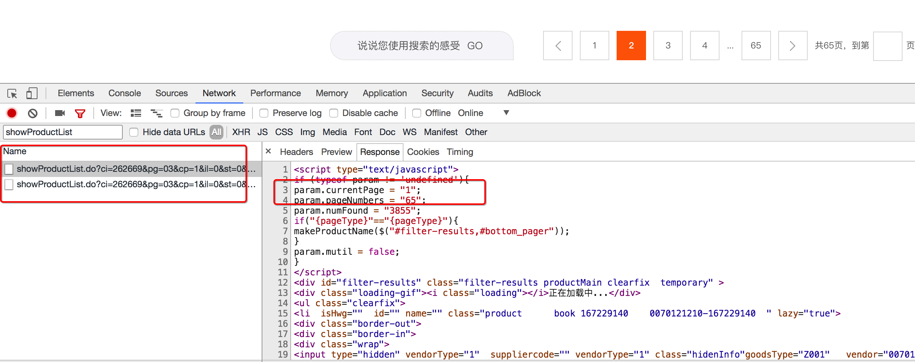Clear the network log
Image resolution: width=915 pixels, height=362 pixels.
(x=33, y=113)
